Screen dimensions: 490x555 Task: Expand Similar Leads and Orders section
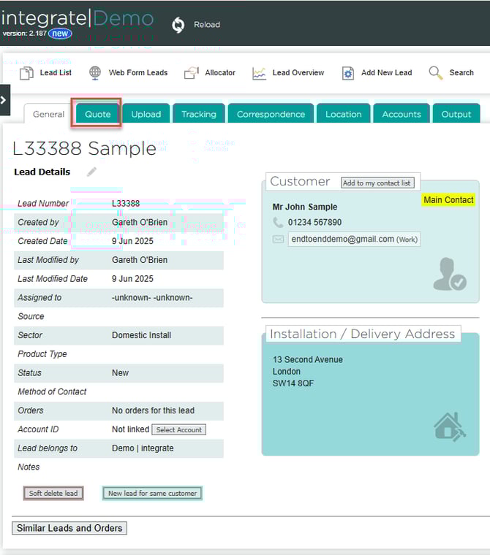[x=69, y=528]
